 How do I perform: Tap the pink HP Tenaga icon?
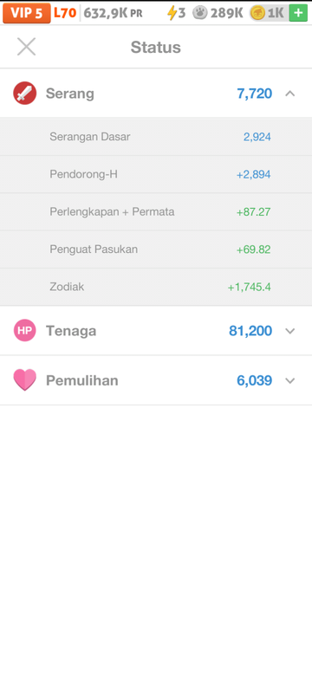[25, 331]
